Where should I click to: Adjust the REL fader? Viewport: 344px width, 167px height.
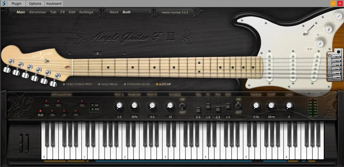[198, 110]
